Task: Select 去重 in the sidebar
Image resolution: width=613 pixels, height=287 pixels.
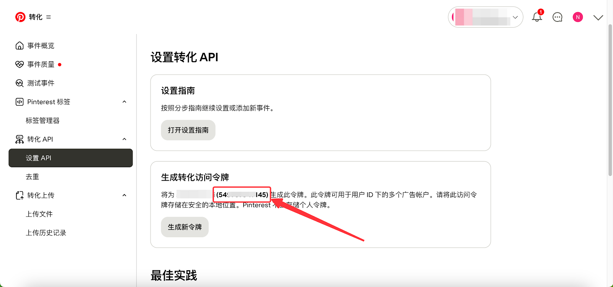Action: point(33,177)
